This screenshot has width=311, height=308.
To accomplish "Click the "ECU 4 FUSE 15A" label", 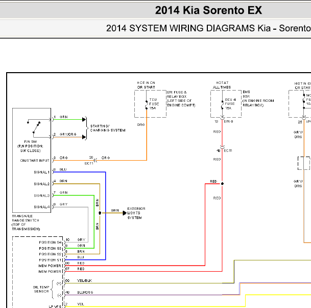I will [230, 104].
